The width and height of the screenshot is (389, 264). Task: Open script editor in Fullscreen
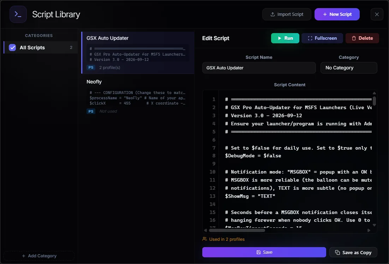[322, 38]
